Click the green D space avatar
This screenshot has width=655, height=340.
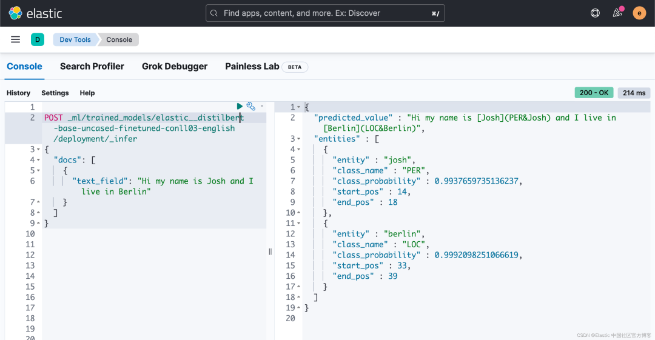[38, 39]
